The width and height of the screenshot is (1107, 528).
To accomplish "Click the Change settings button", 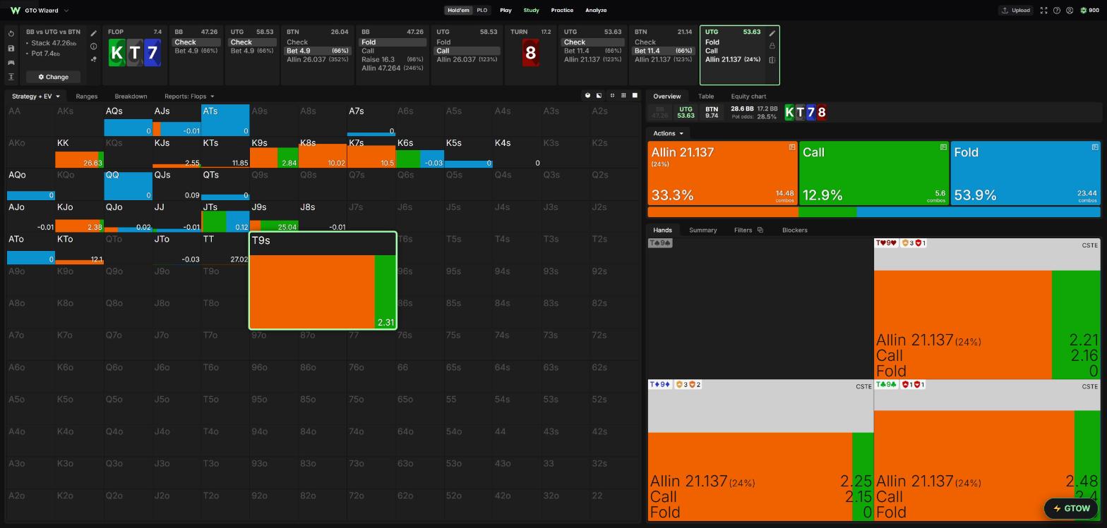I will tap(54, 77).
